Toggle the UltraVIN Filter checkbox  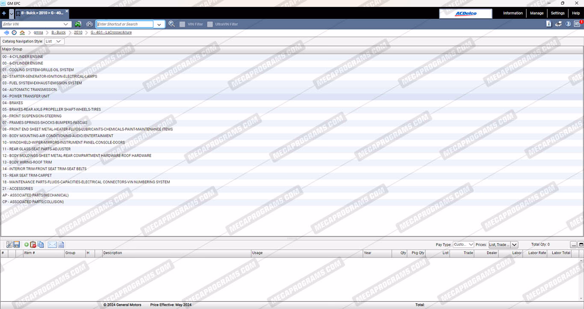(x=210, y=24)
